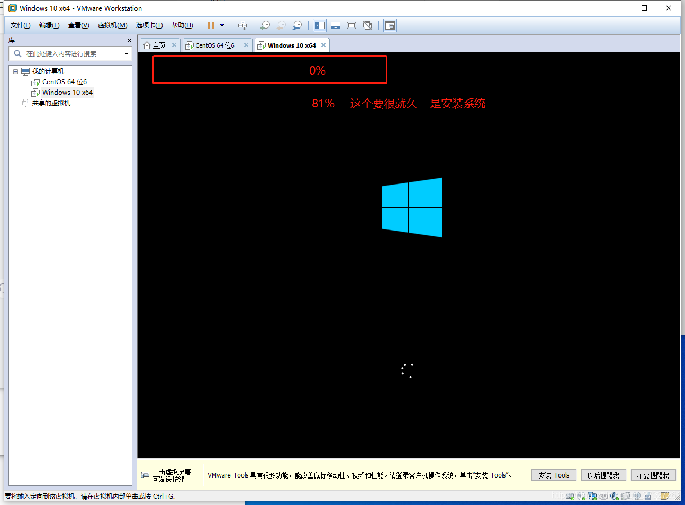Click the 安装 Tools button

coord(554,475)
